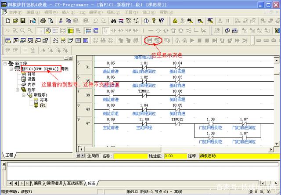Toggle the CI view icon

click(x=96, y=31)
